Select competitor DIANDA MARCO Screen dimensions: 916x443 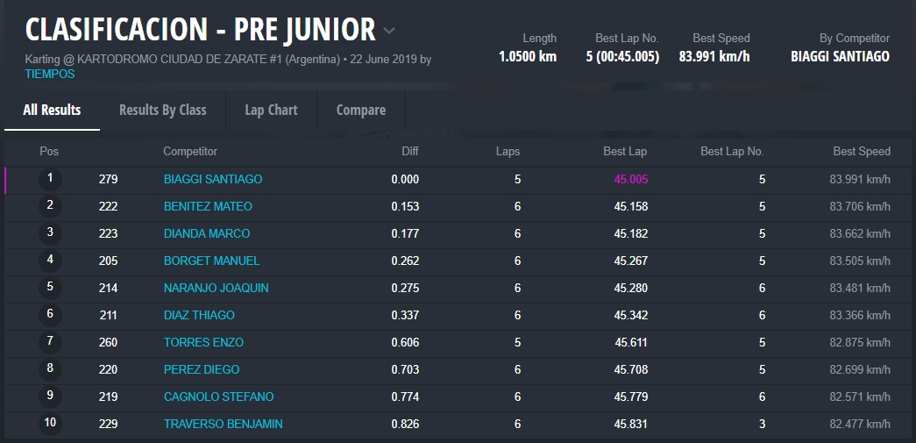pos(207,233)
